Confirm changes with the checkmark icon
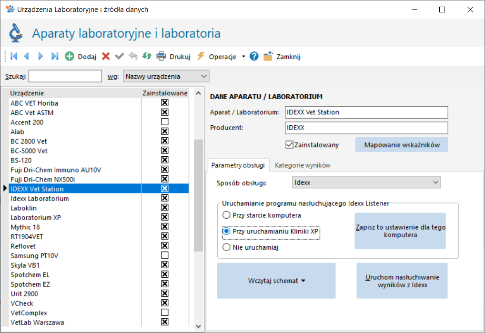 [x=120, y=56]
